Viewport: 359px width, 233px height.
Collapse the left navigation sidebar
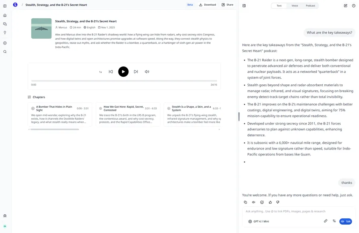click(5, 6)
